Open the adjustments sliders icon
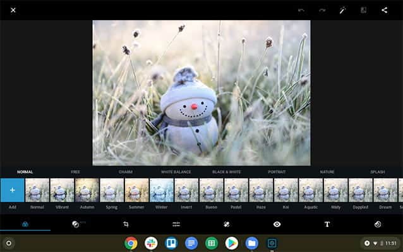The width and height of the screenshot is (403, 252). (x=176, y=224)
